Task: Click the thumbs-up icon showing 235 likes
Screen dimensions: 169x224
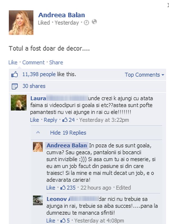Action: click(x=63, y=188)
